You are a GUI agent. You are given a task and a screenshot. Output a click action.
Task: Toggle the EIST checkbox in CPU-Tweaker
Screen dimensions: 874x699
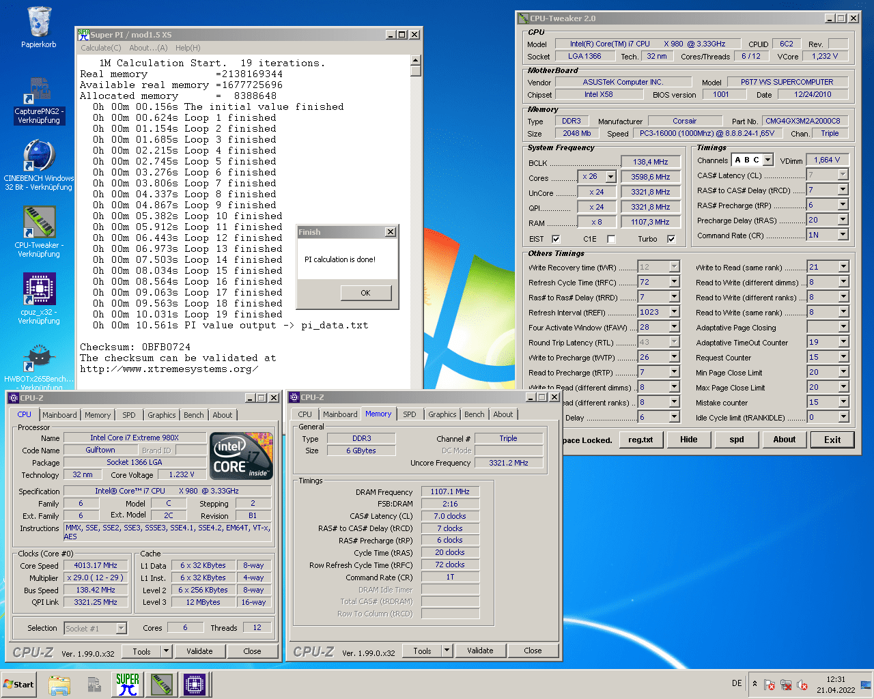tap(556, 239)
